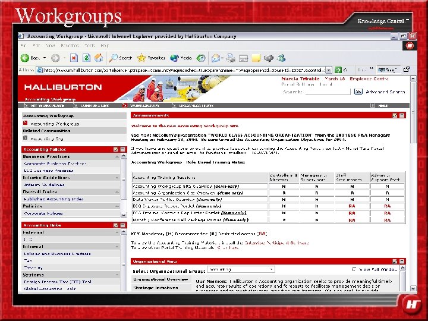Open Favorites star in the toolbar

[151, 58]
